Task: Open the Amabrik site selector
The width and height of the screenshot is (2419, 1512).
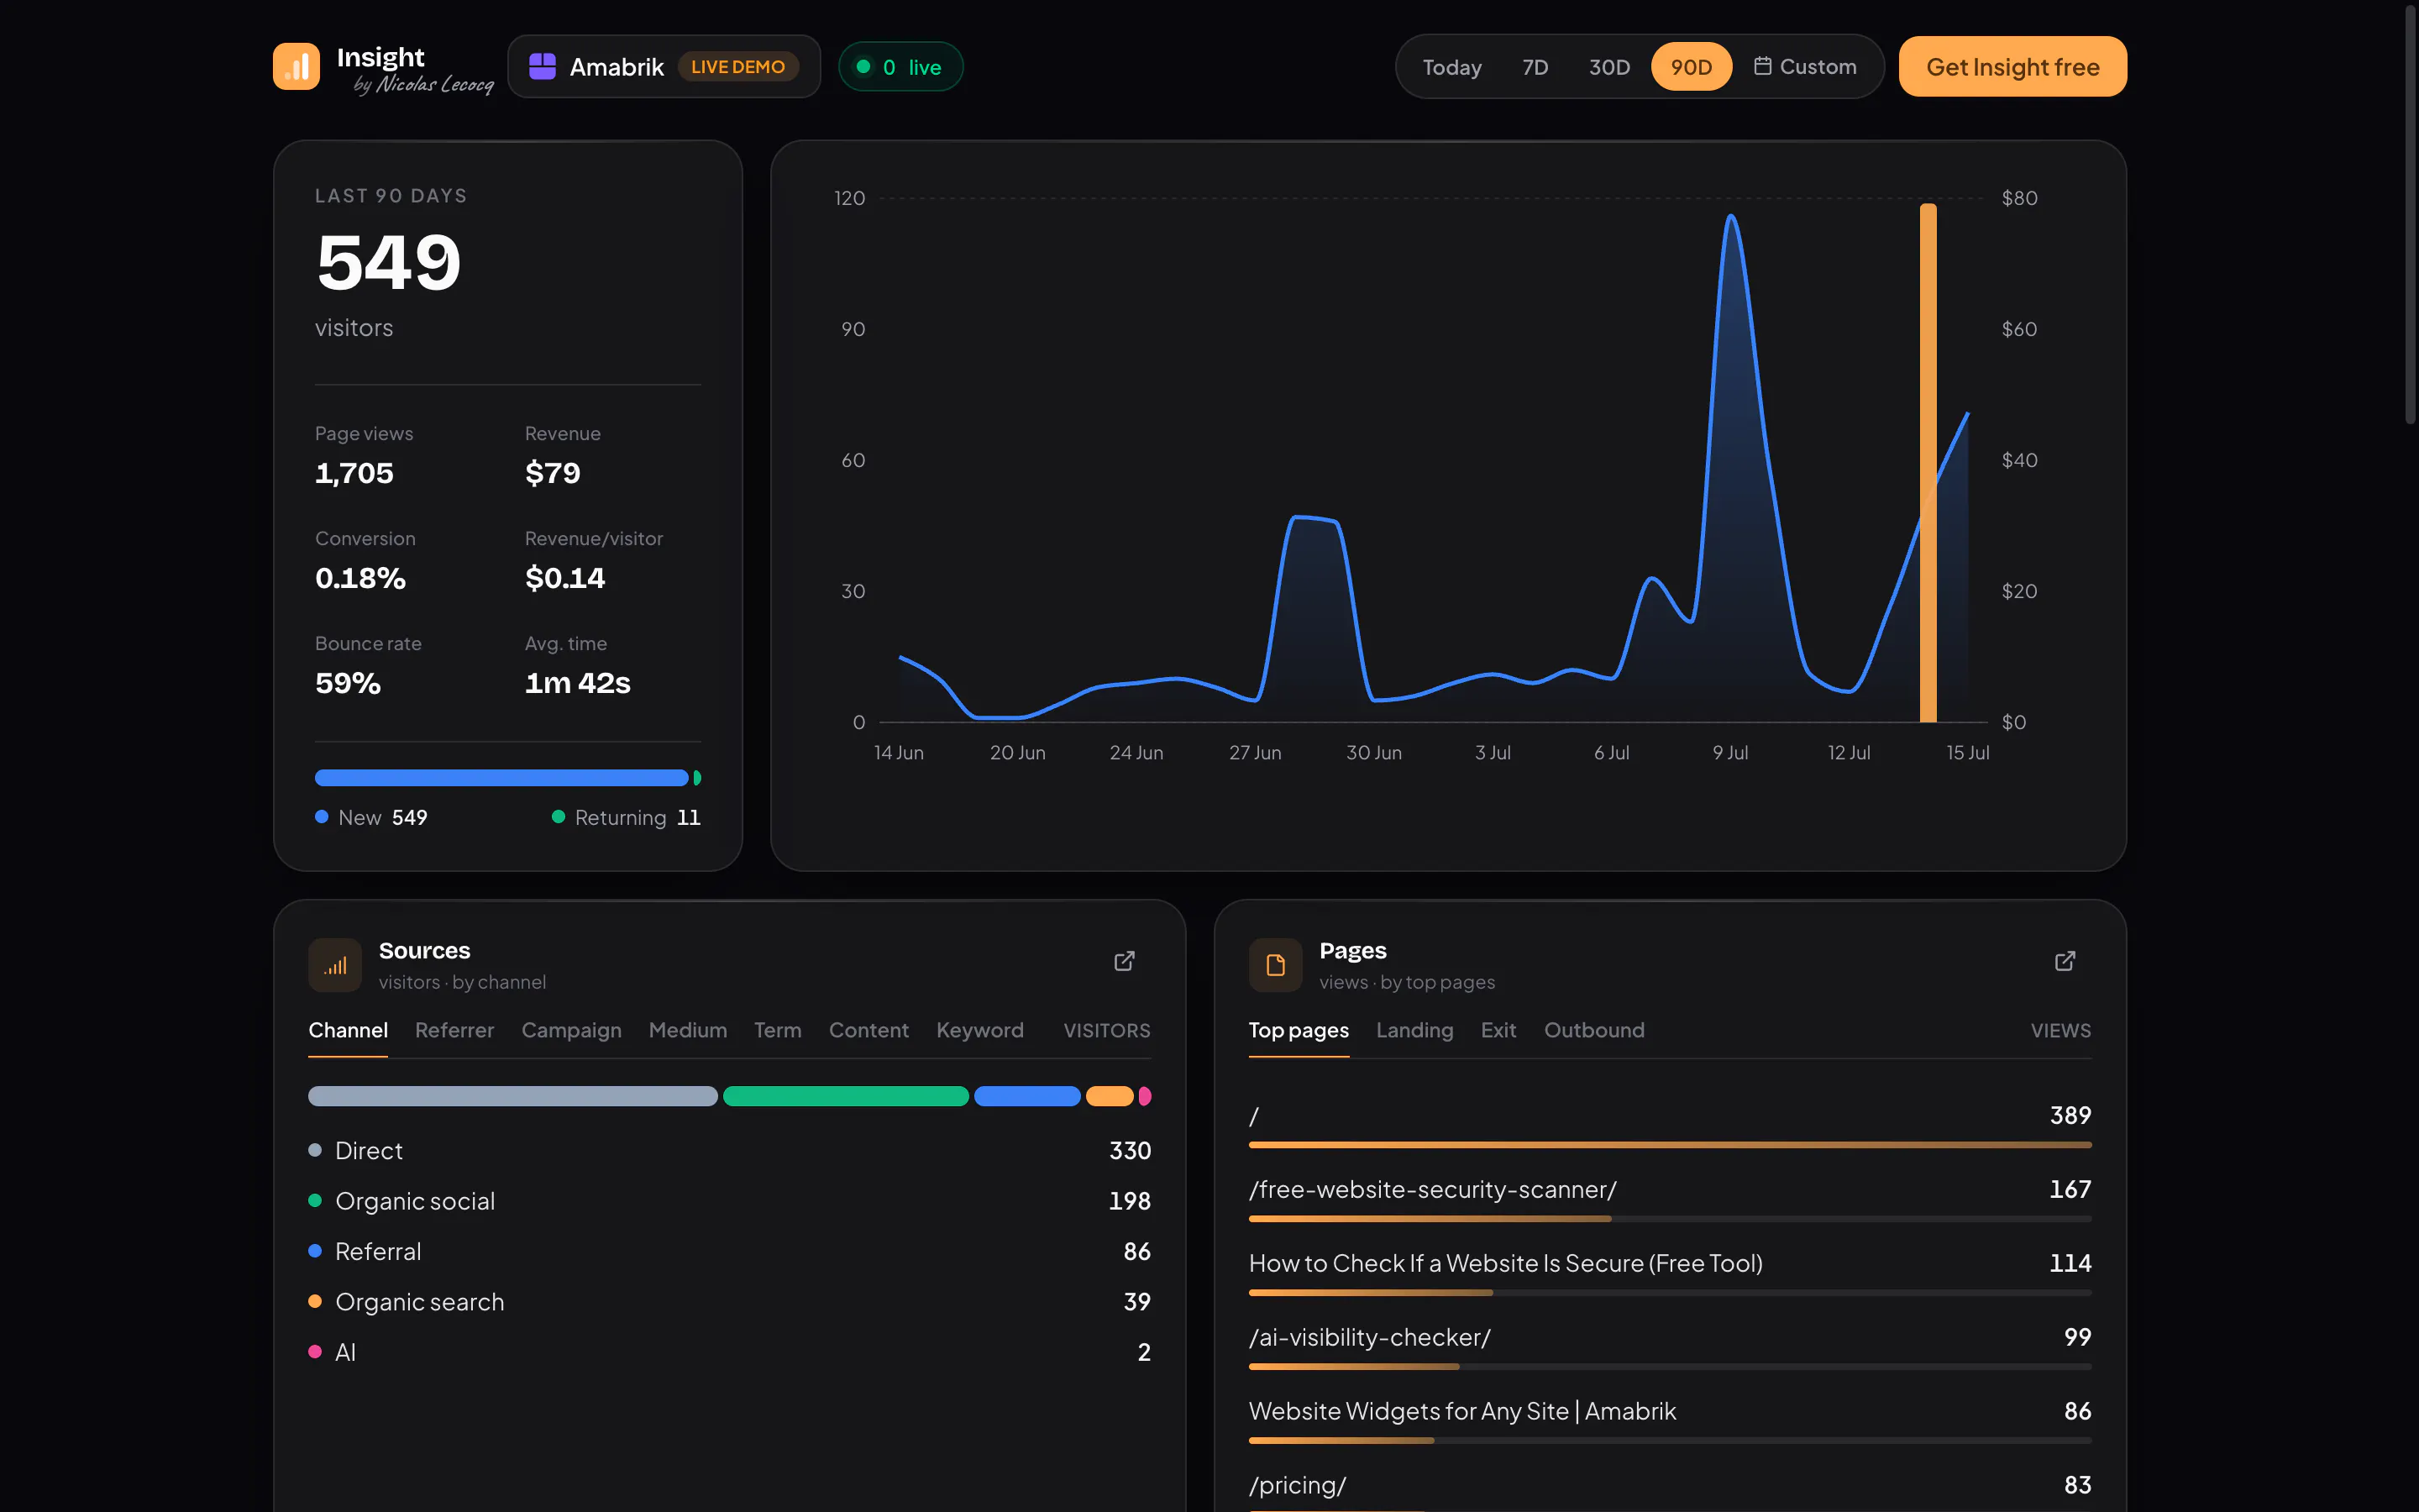Action: point(664,67)
